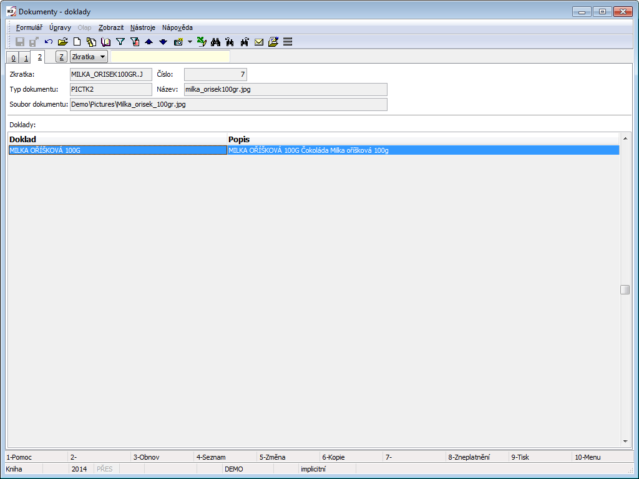Click 8-Zneplatnění in function key bar

477,457
